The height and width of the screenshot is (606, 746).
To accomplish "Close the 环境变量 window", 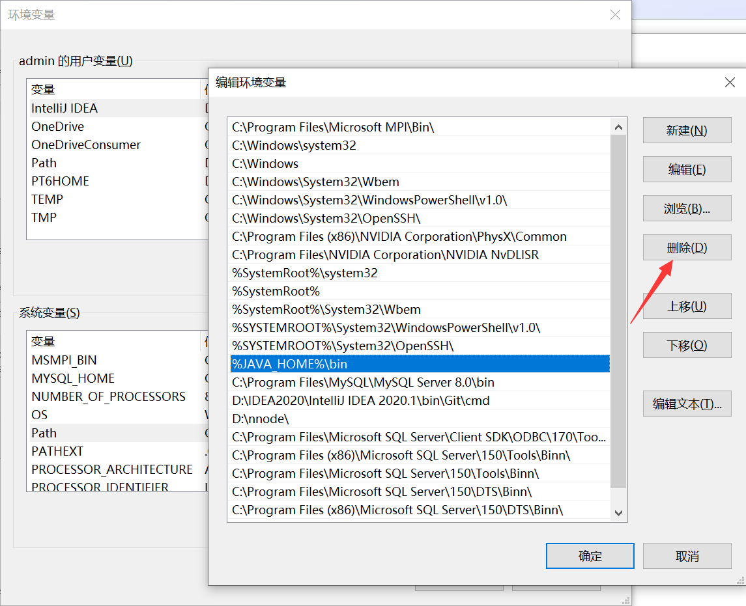I will point(615,15).
